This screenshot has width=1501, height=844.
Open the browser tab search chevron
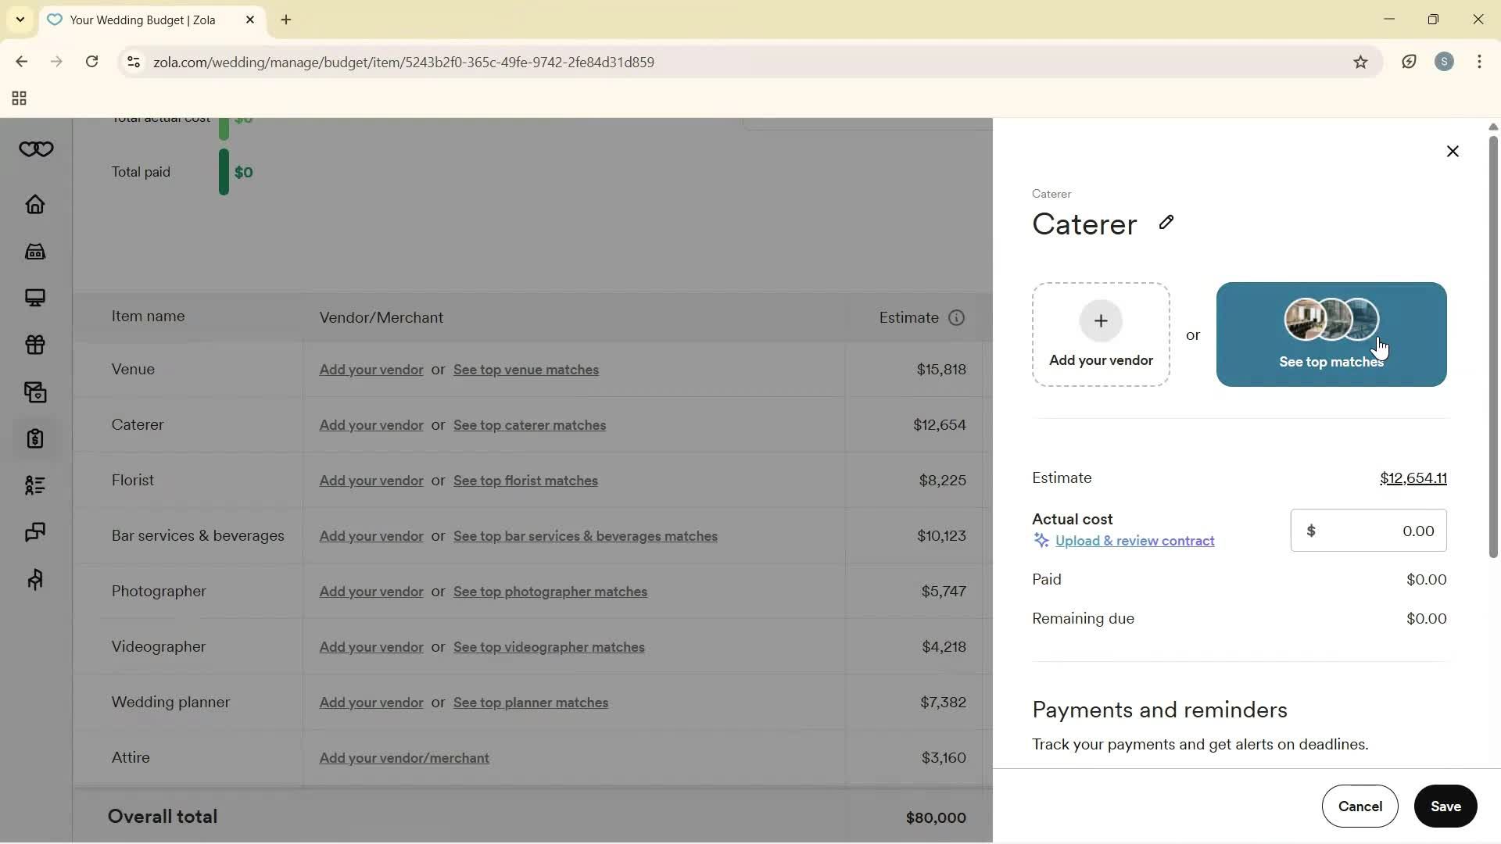pos(20,20)
